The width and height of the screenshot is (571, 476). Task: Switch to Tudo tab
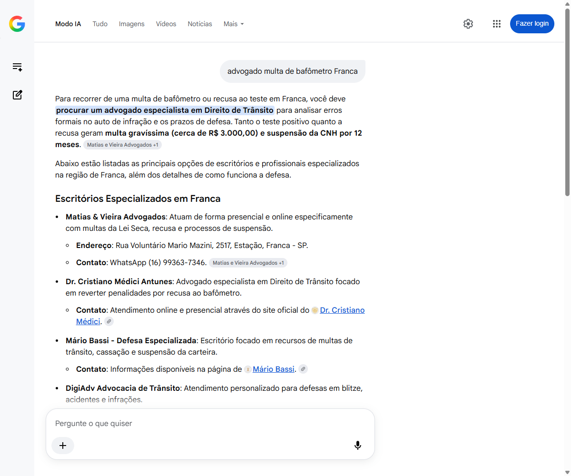coord(100,24)
